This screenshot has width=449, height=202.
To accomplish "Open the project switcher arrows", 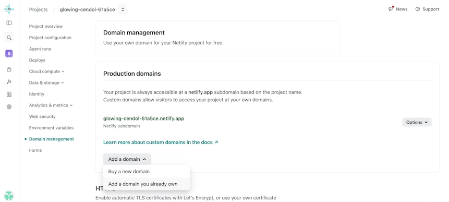I will coord(123,9).
